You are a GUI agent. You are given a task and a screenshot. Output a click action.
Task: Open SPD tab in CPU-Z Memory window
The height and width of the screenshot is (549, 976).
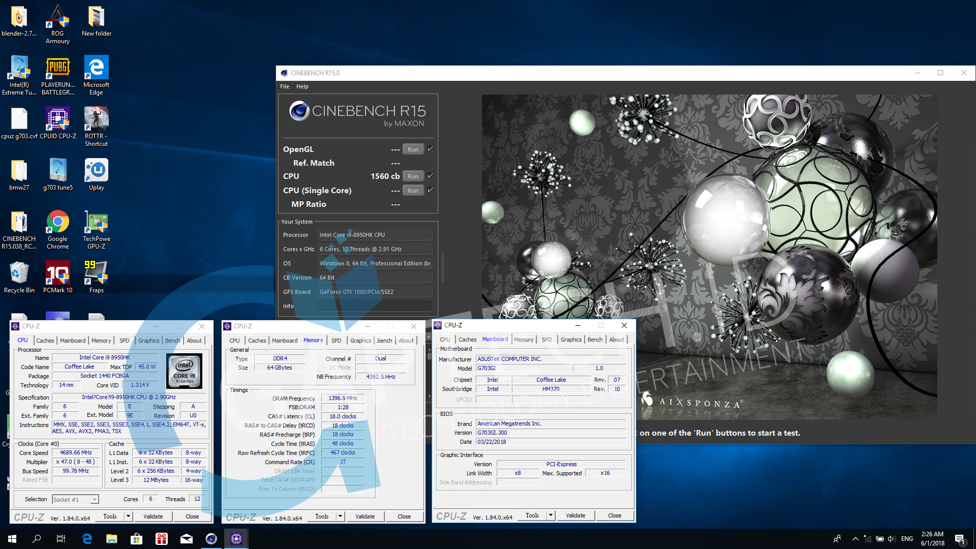336,341
